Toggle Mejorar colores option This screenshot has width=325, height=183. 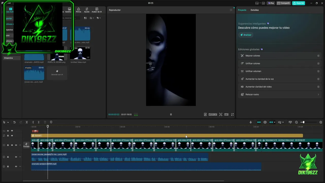tap(318, 56)
